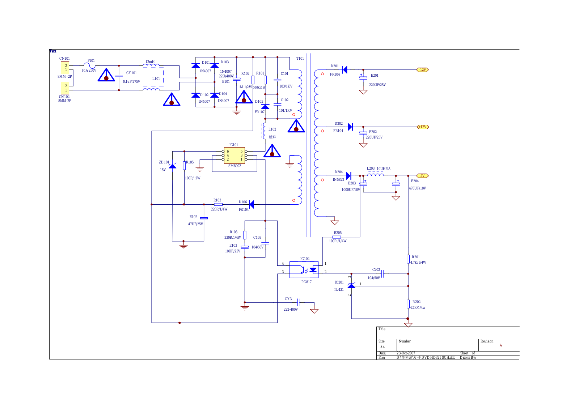The width and height of the screenshot is (579, 409).
Task: Click the 'TL431' part name
Action: pyautogui.click(x=339, y=290)
